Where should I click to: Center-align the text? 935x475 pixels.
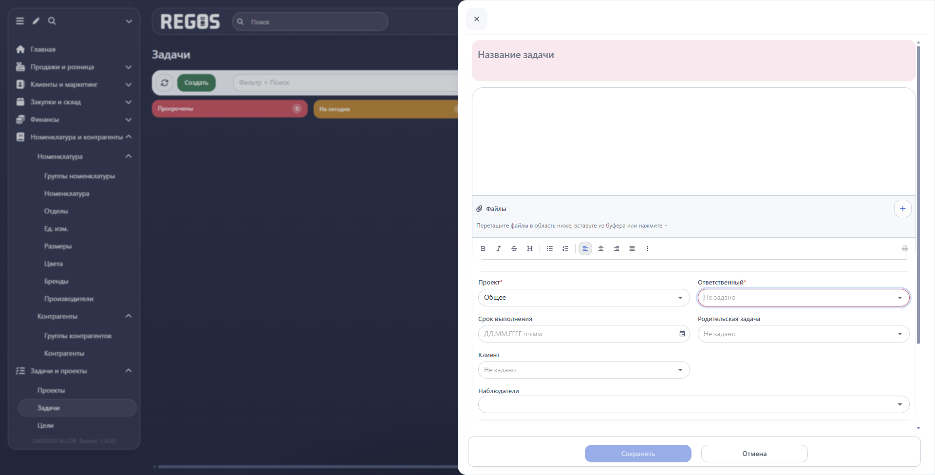tap(601, 248)
